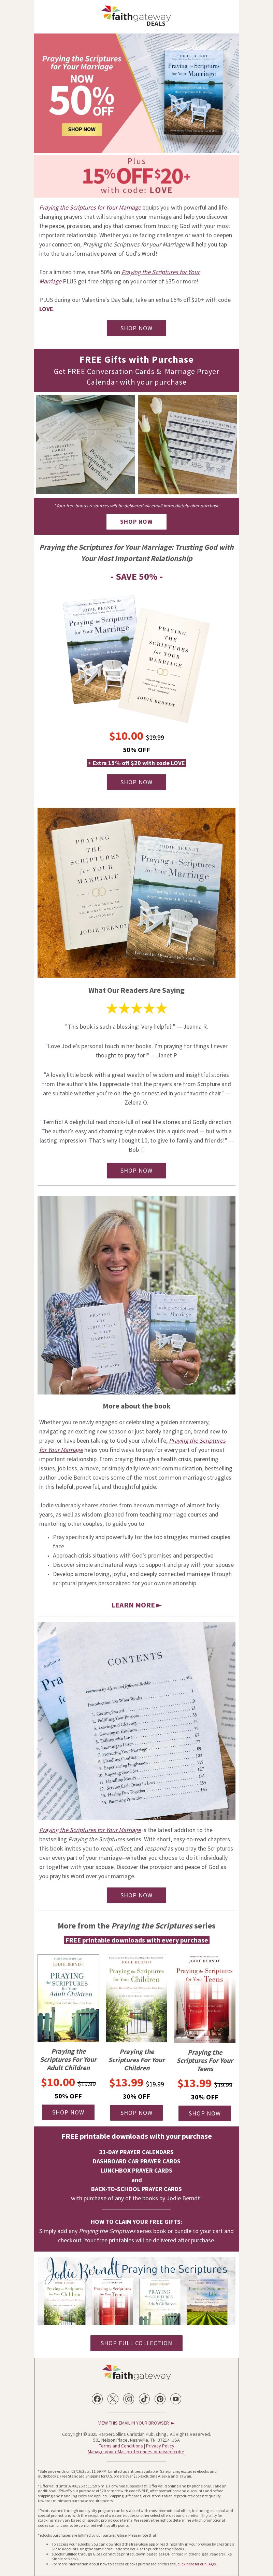Open the TikTok social icon

pos(144,2398)
